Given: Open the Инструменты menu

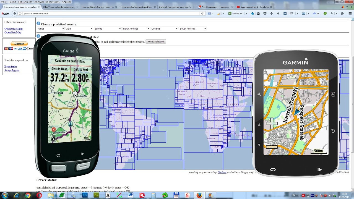Looking at the screenshot, I should 53,2.
